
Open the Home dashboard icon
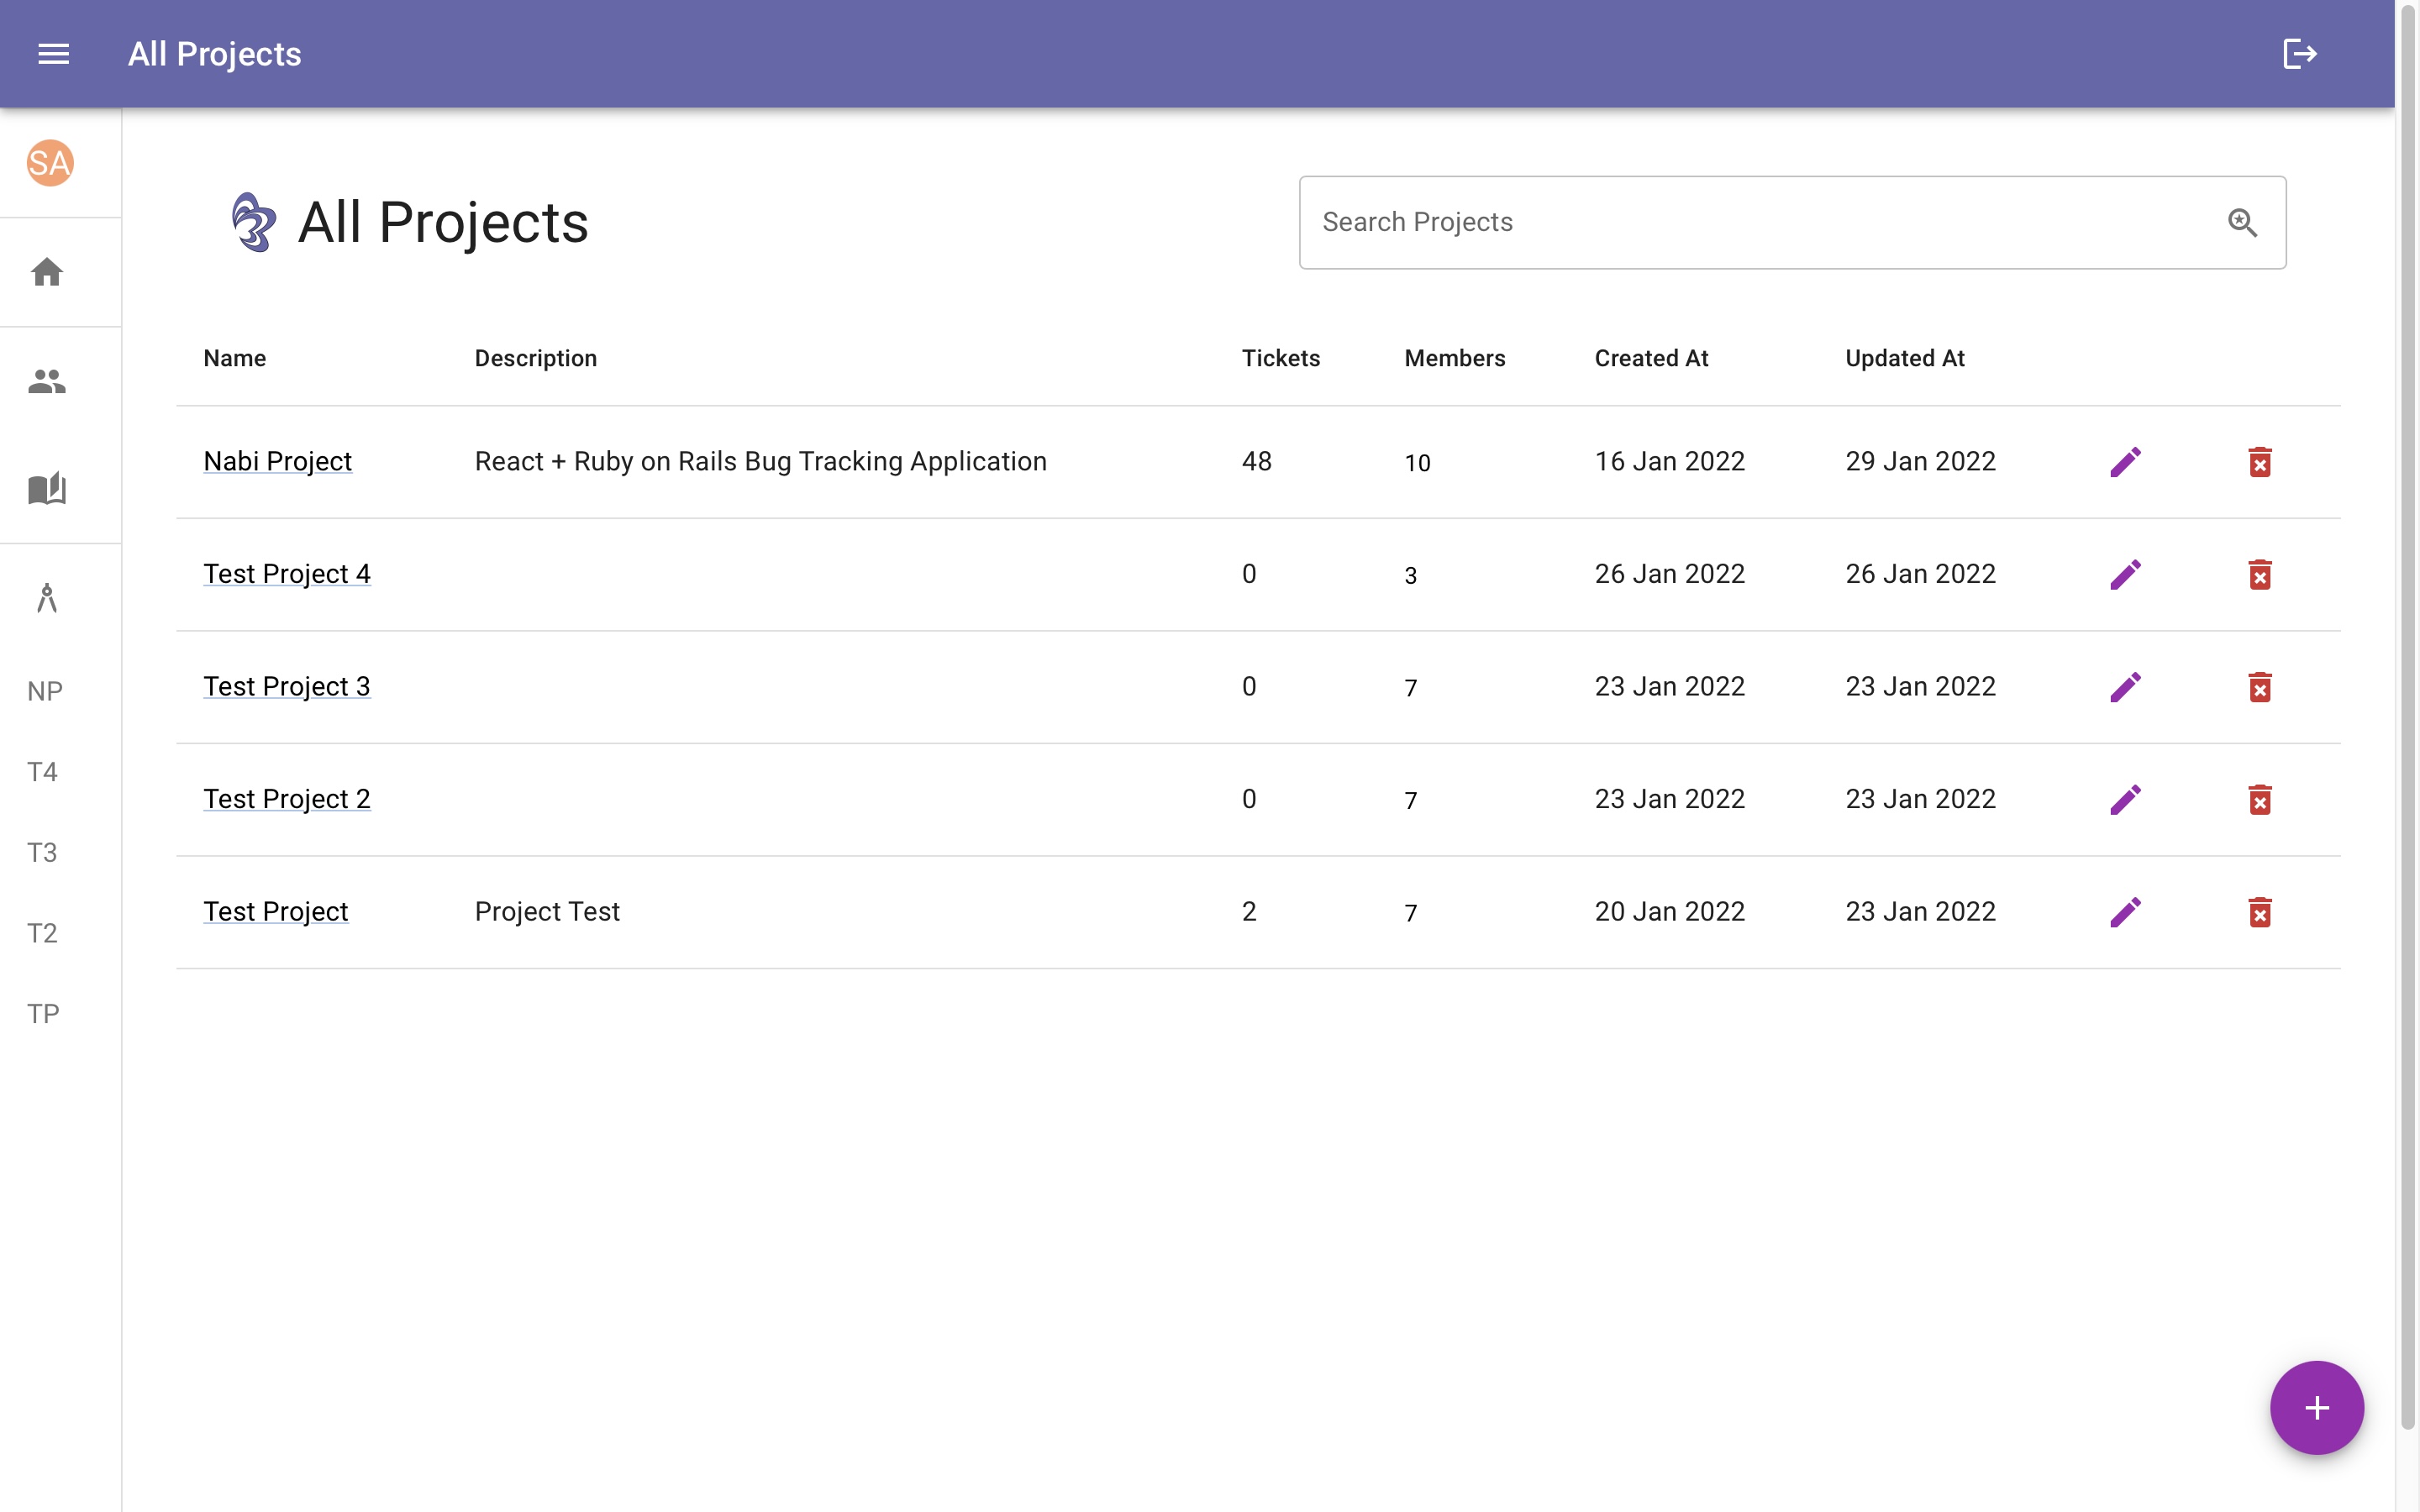click(46, 272)
